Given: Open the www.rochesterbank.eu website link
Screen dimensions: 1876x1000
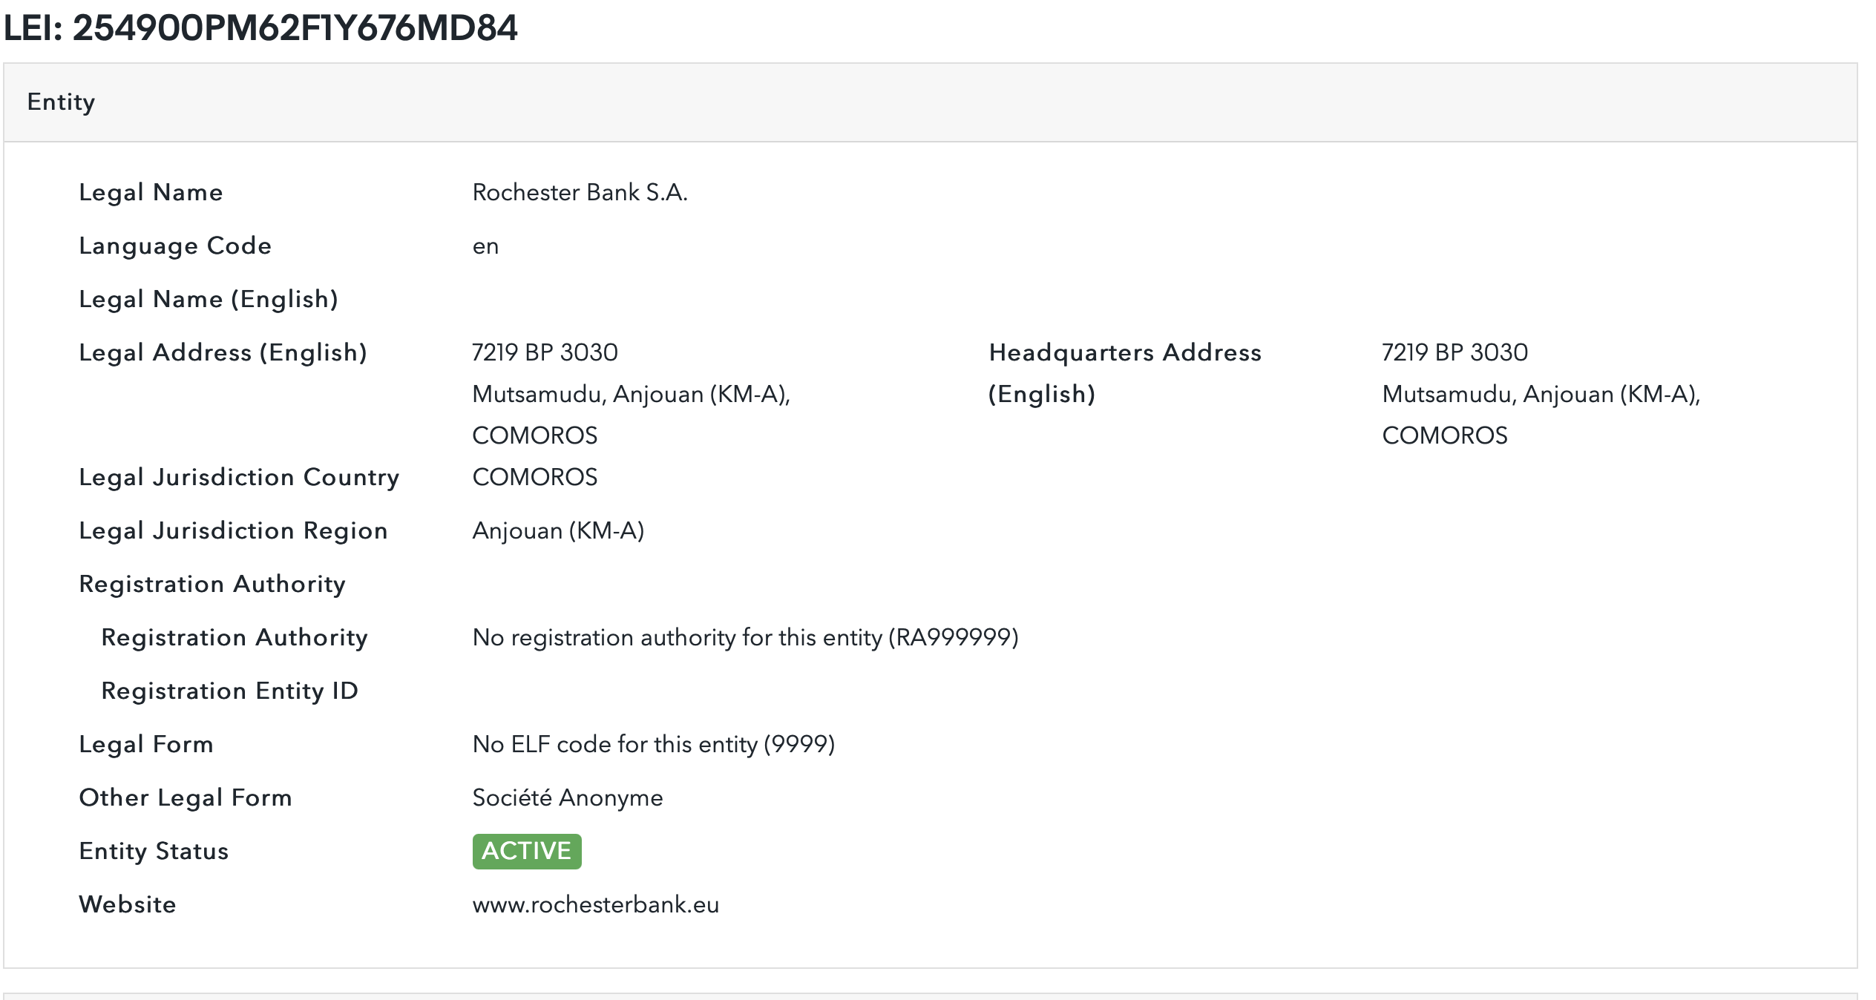Looking at the screenshot, I should [595, 904].
